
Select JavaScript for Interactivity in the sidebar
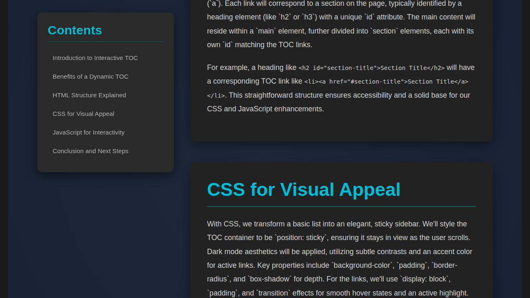(x=88, y=132)
